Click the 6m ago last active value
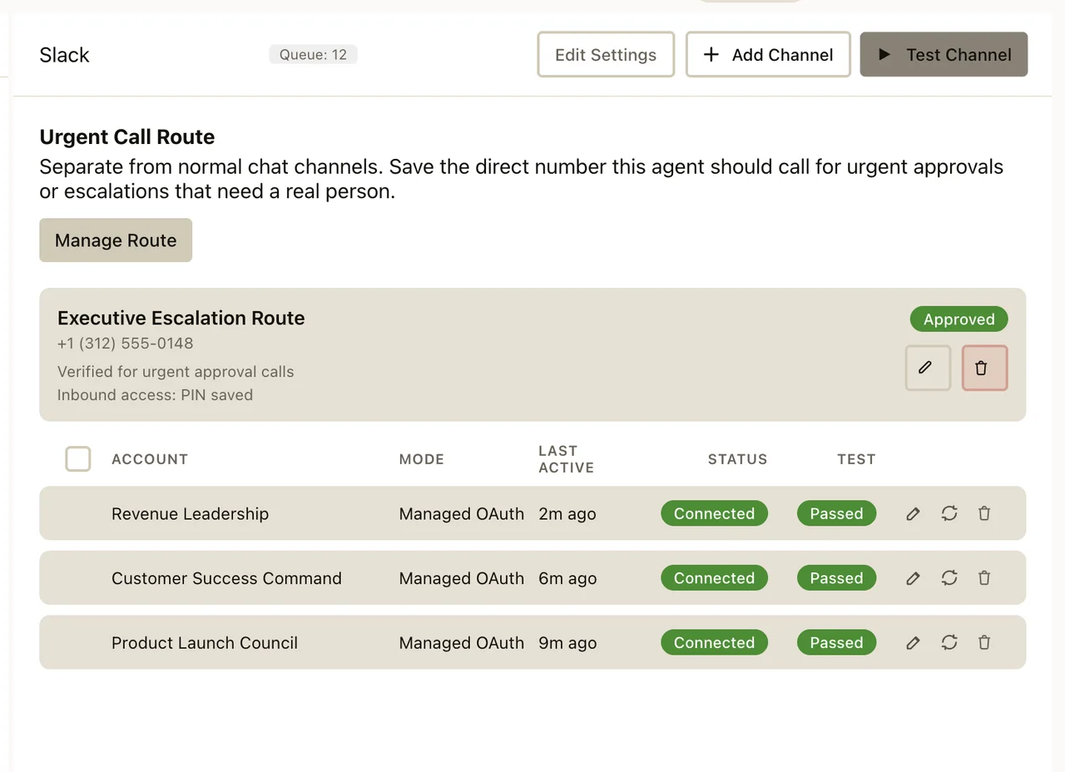 [x=567, y=578]
